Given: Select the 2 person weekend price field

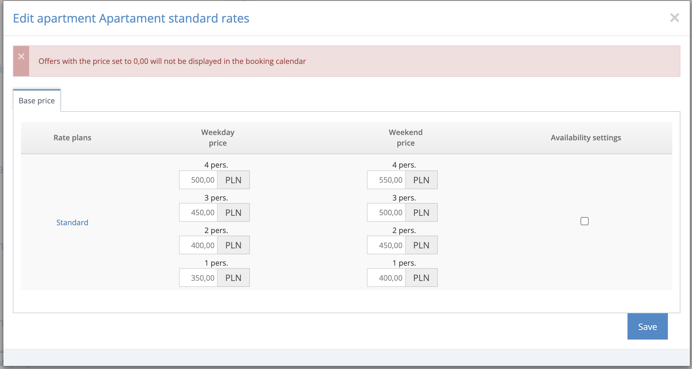Looking at the screenshot, I should point(386,245).
